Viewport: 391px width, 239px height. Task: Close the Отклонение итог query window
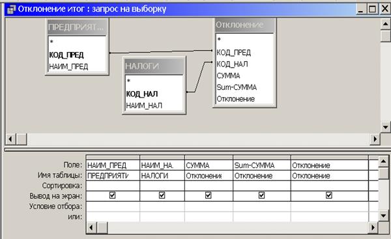pos(384,10)
